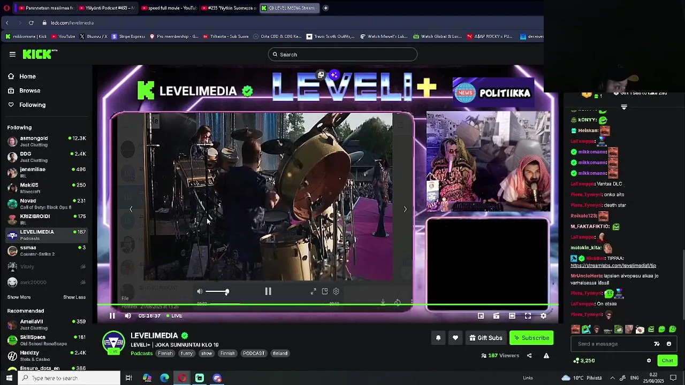
Task: Send message with Chat button
Action: tap(667, 360)
